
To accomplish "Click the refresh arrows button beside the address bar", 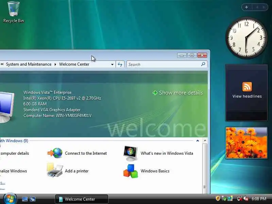I will coord(120,64).
